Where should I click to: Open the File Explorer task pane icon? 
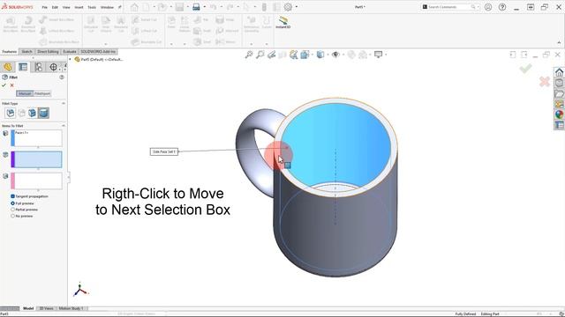[x=559, y=94]
